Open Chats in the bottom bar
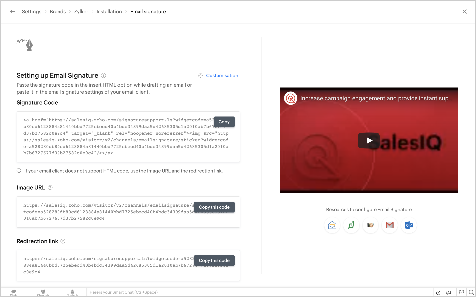476x297 pixels. click(14, 293)
